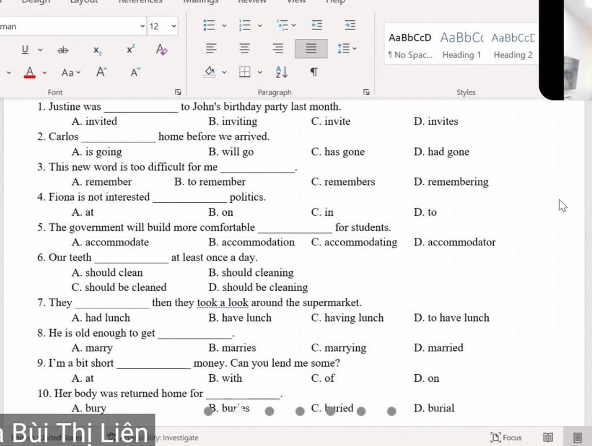Image resolution: width=592 pixels, height=446 pixels.
Task: Increase font size with grow icon
Action: click(102, 72)
